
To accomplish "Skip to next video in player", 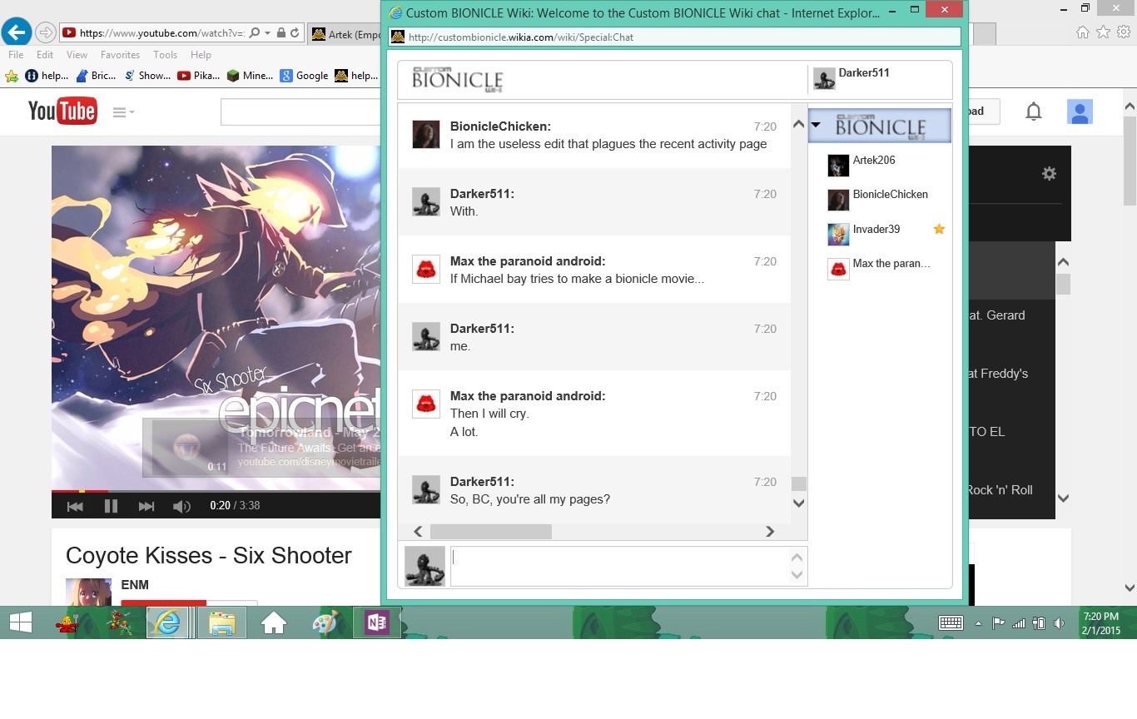I will [x=146, y=506].
